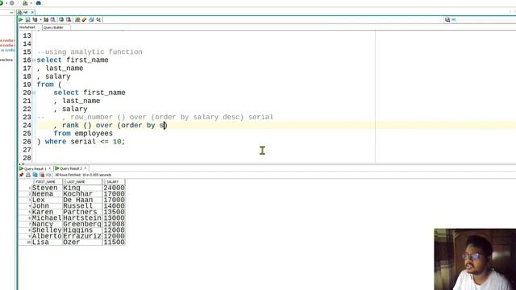The height and width of the screenshot is (290, 516).
Task: Click the SQL Tuning Advisor icon
Action: pyautogui.click(x=53, y=19)
